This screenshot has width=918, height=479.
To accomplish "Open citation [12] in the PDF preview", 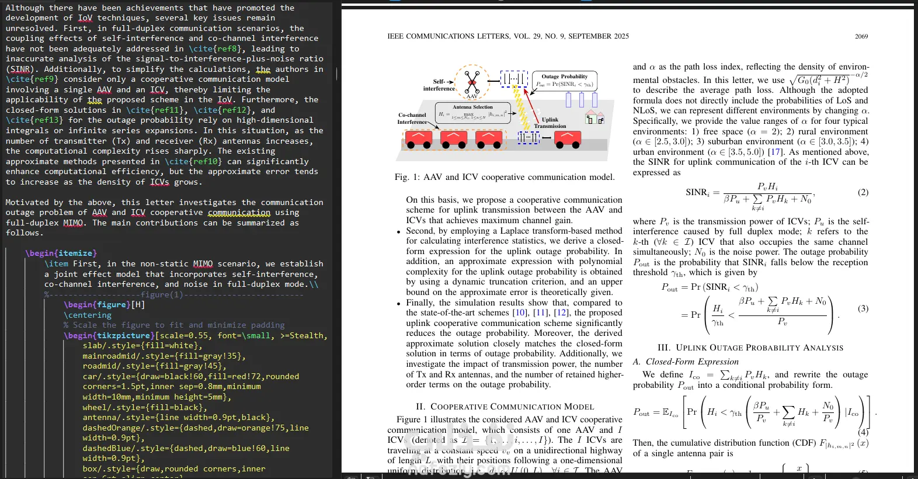I will point(561,313).
